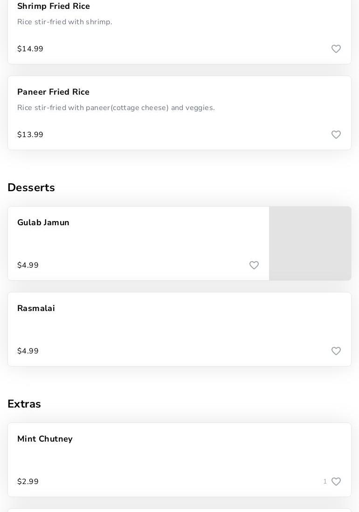
Task: Toggle the Mint Chutney heart icon
Action: click(336, 482)
